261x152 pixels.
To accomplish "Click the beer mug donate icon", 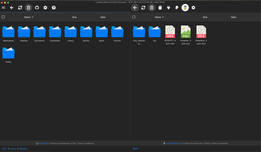I will (185, 8).
